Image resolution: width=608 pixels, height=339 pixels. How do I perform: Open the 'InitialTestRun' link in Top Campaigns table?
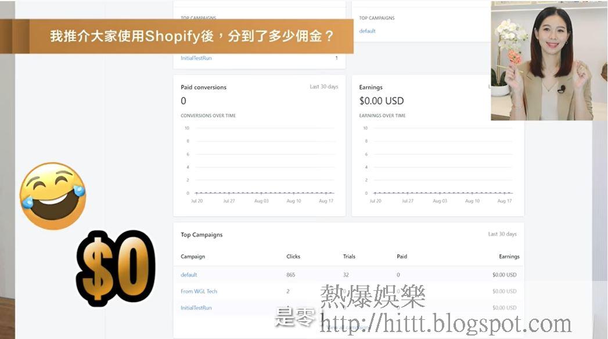(x=196, y=308)
